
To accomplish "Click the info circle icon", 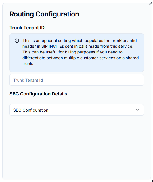I will tap(17, 41).
